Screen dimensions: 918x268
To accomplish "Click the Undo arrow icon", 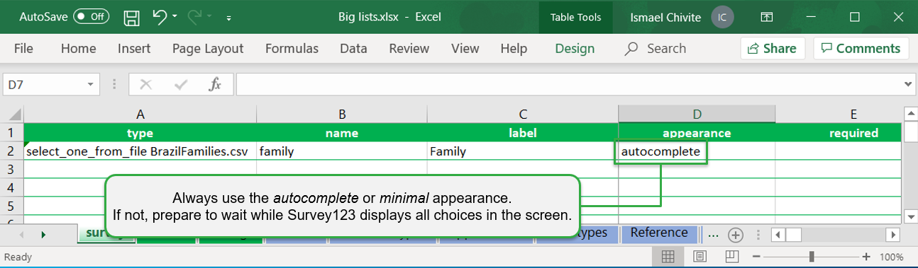I will point(160,16).
